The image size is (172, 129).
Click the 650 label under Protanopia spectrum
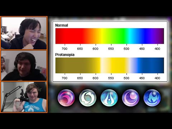point(80,78)
